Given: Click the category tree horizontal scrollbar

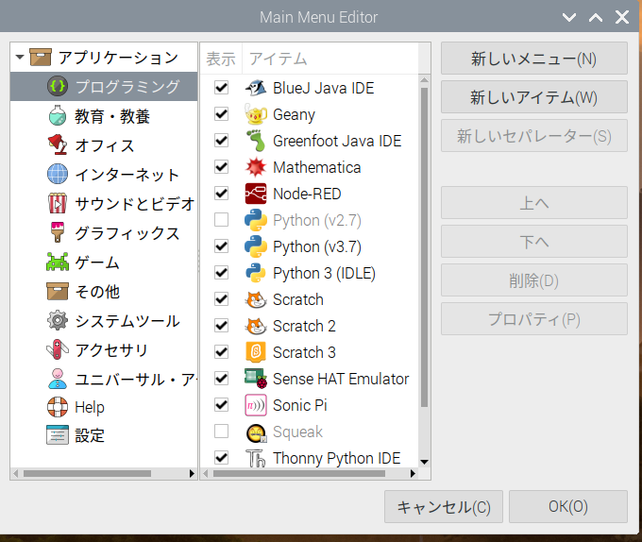Looking at the screenshot, I should click(87, 474).
